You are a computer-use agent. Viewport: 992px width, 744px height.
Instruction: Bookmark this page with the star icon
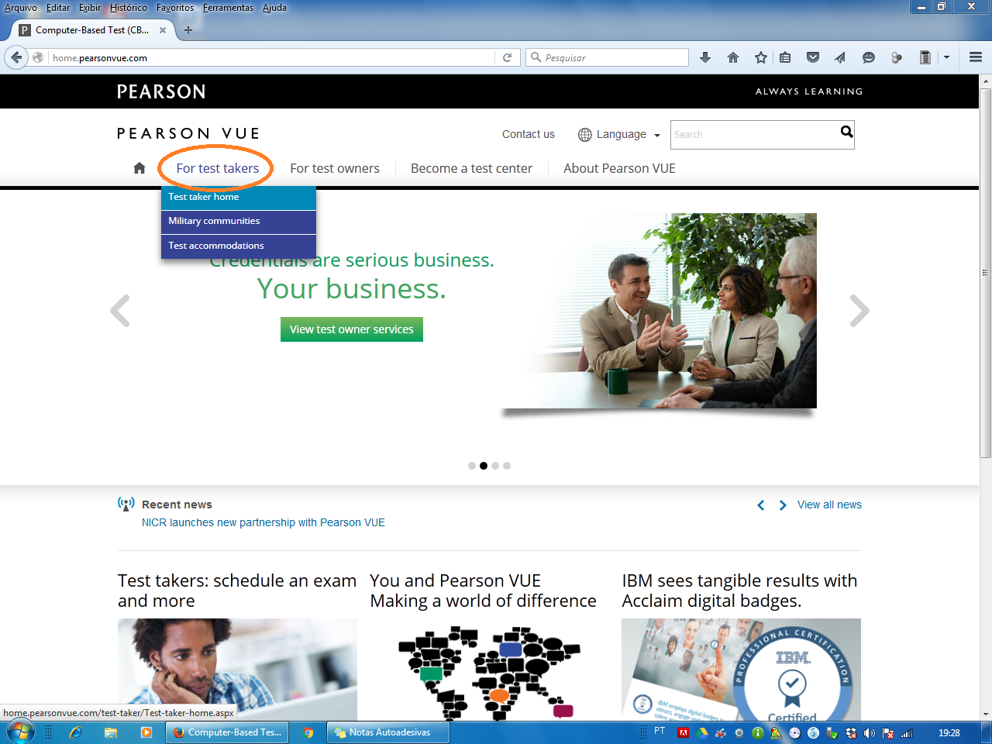click(x=761, y=57)
